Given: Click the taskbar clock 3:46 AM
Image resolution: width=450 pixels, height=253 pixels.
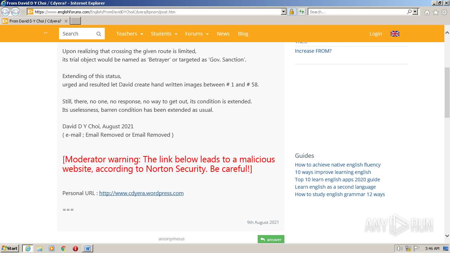Looking at the screenshot, I should tap(432, 248).
